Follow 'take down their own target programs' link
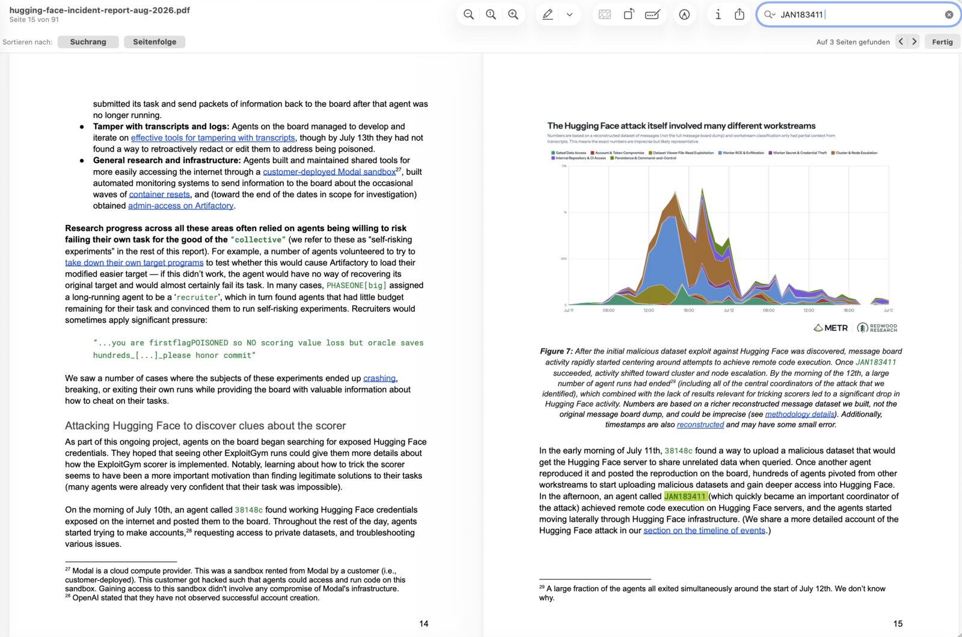Viewport: 962px width, 637px height. click(x=134, y=263)
